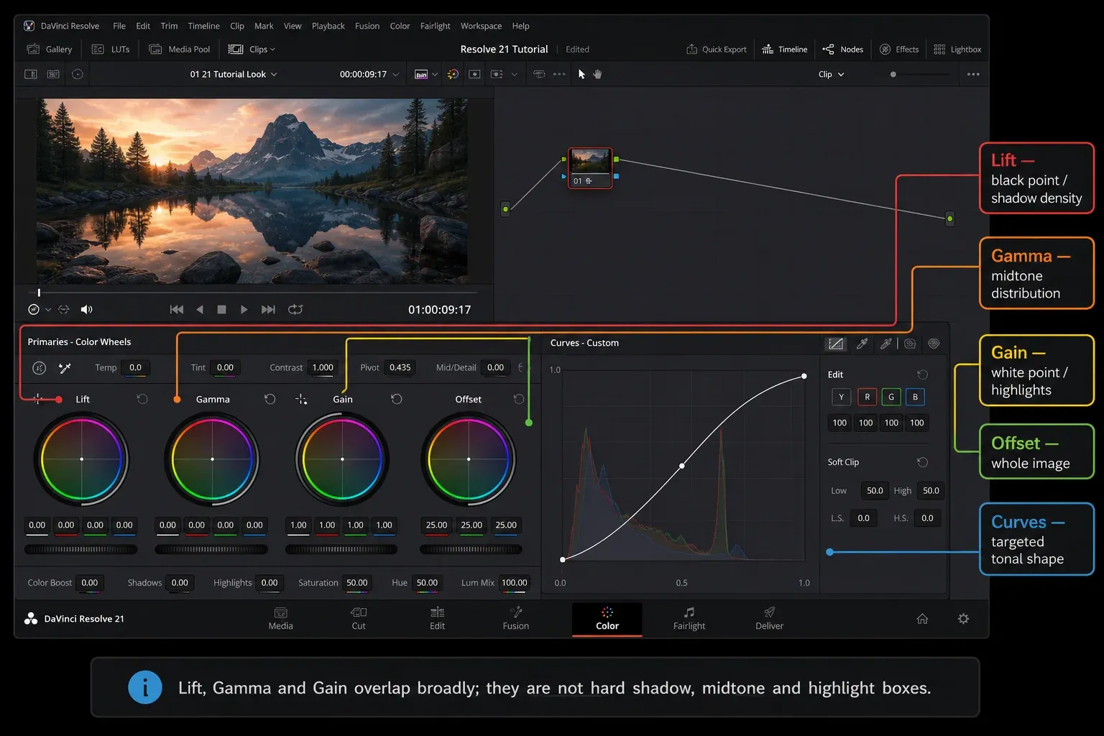Switch to the Deliver page
Viewport: 1104px width, 736px height.
(x=769, y=618)
